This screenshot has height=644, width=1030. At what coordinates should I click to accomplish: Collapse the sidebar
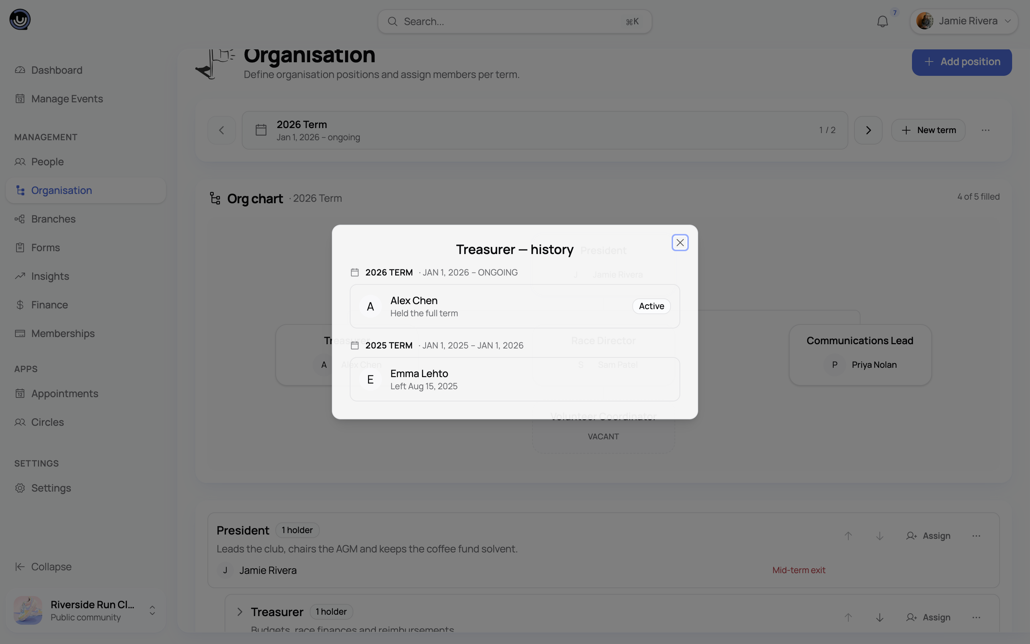click(85, 566)
